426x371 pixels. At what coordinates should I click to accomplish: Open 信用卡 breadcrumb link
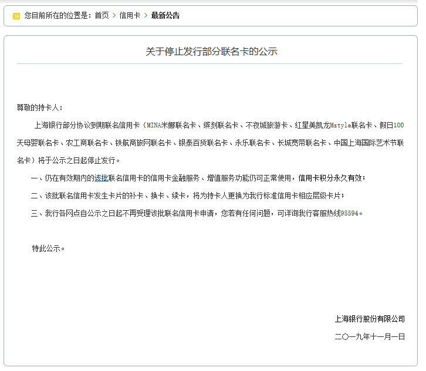point(130,15)
